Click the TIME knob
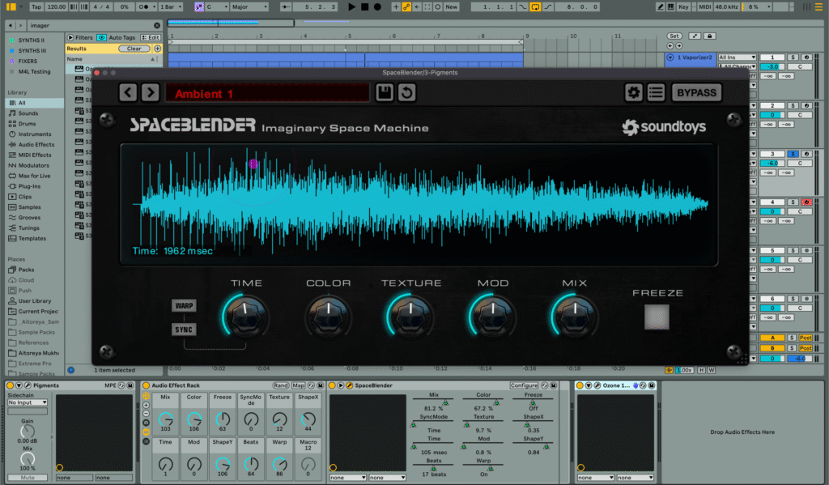829x485 pixels. click(246, 317)
